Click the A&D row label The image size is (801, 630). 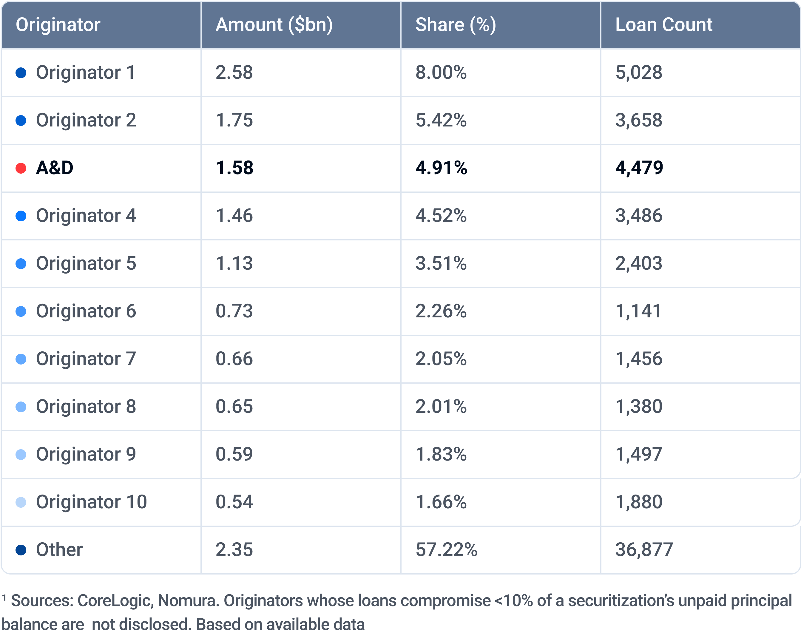tap(55, 168)
